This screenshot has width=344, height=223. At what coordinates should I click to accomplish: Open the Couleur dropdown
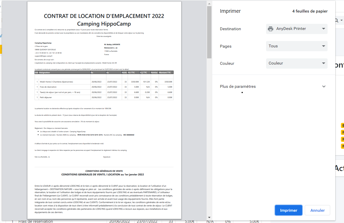click(x=297, y=63)
